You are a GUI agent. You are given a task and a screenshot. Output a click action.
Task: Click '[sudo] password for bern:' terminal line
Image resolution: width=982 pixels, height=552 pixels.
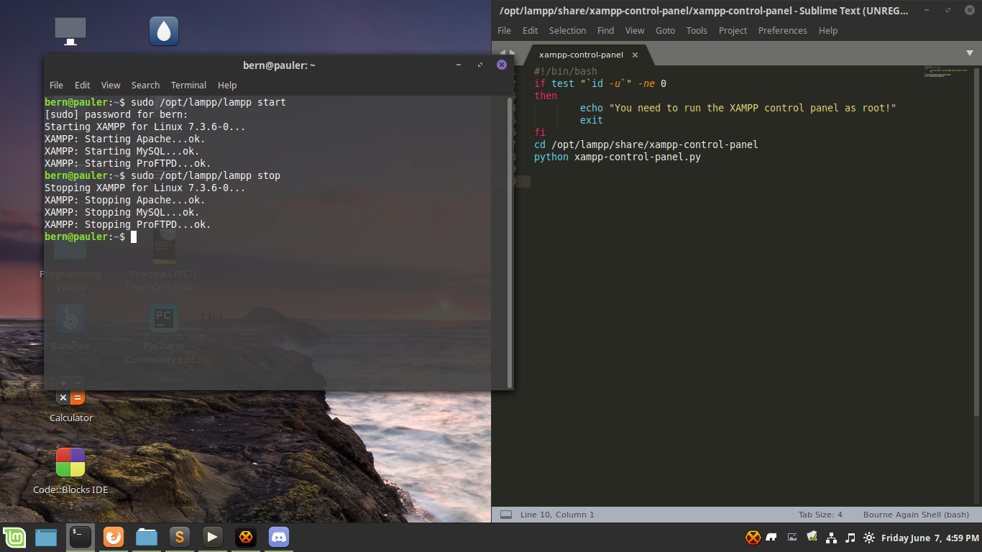[x=116, y=114]
